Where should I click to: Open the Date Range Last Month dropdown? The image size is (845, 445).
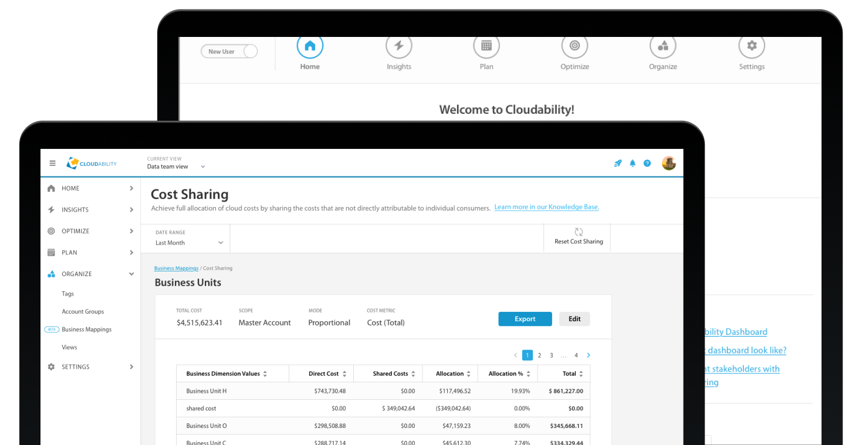click(189, 242)
